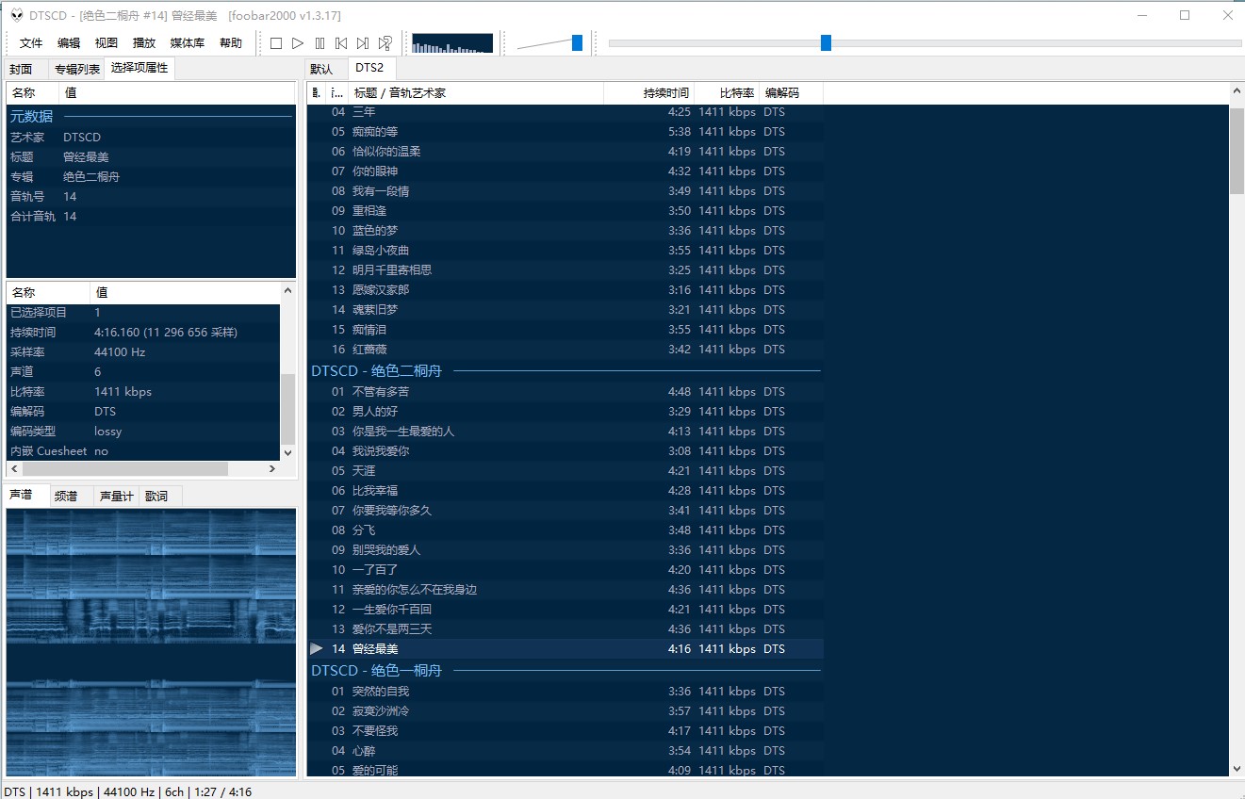
Task: Skip to the previous track button
Action: tap(341, 43)
